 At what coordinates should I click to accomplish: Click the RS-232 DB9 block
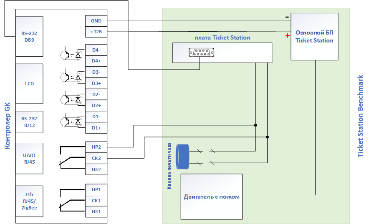[29, 36]
